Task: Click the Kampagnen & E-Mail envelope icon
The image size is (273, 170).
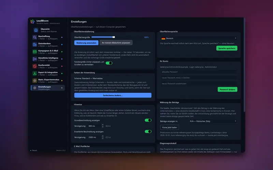Action: tap(35, 52)
